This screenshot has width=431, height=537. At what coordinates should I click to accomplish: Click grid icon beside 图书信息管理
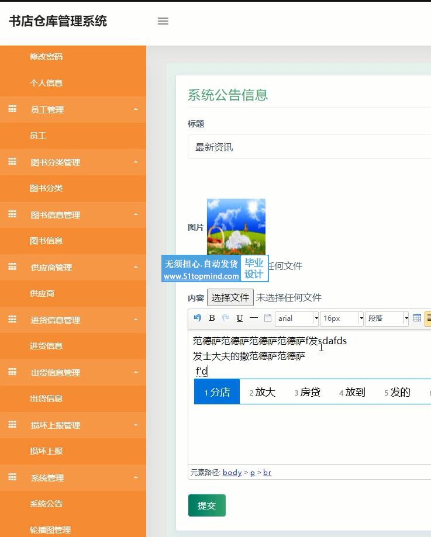pyautogui.click(x=12, y=214)
